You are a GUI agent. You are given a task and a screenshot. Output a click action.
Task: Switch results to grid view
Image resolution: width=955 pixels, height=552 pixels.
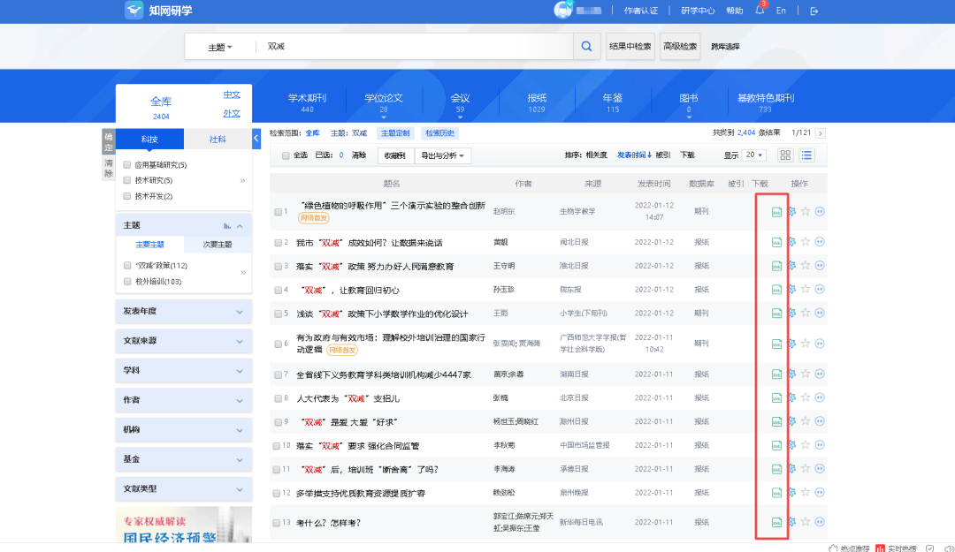tap(785, 155)
